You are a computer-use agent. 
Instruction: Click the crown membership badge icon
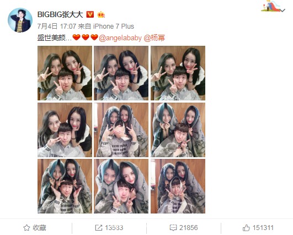click(101, 14)
